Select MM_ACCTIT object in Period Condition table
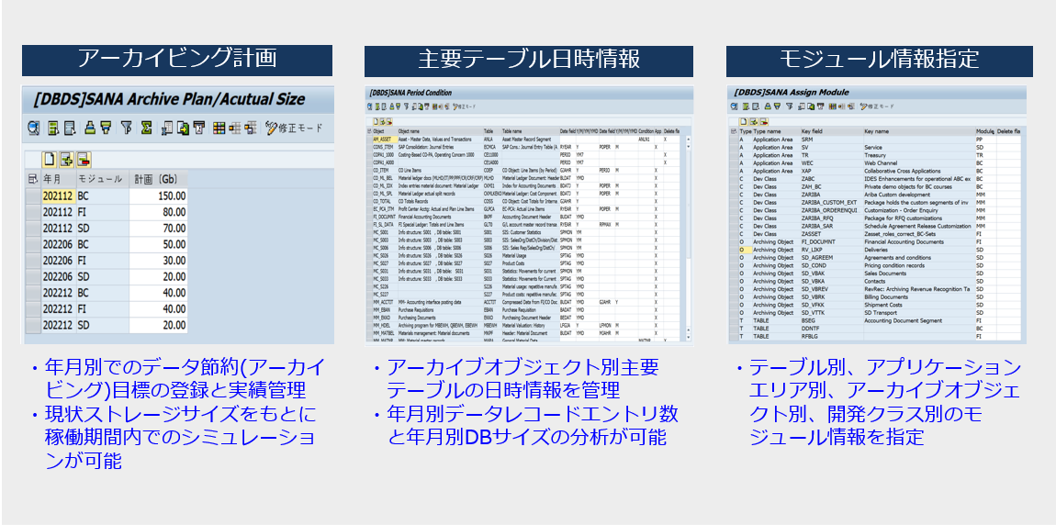The image size is (1056, 525). [384, 304]
